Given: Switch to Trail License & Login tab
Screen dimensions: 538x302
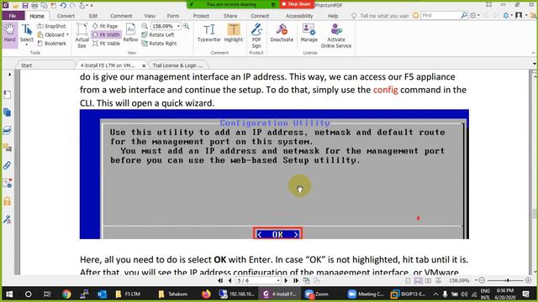Looking at the screenshot, I should [x=177, y=65].
